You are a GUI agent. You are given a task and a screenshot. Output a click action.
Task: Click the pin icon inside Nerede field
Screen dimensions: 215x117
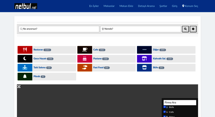103,29
